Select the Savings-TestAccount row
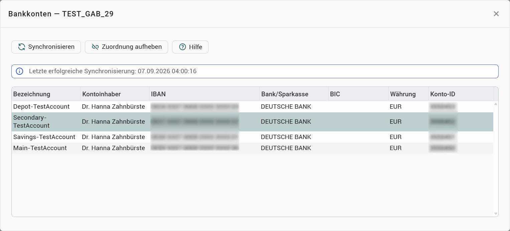The height and width of the screenshot is (231, 510). [x=253, y=137]
